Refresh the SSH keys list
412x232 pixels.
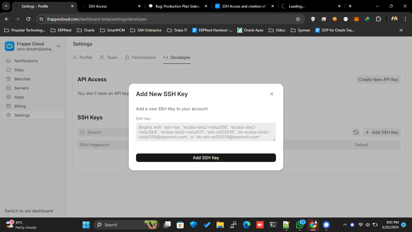click(356, 132)
